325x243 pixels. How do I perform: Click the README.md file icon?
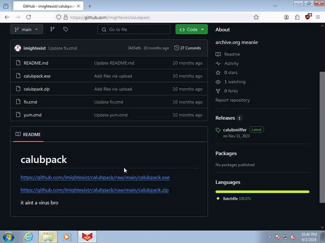coord(18,63)
